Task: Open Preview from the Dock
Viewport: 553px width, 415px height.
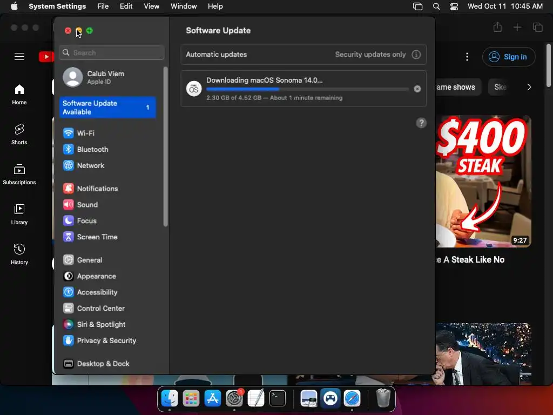Action: [x=308, y=398]
